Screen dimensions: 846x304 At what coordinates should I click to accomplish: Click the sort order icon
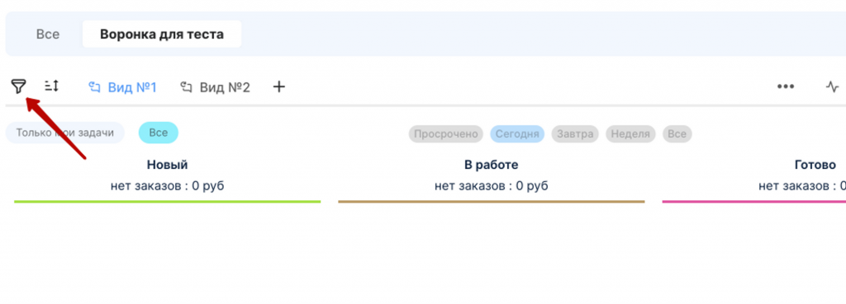(x=52, y=86)
